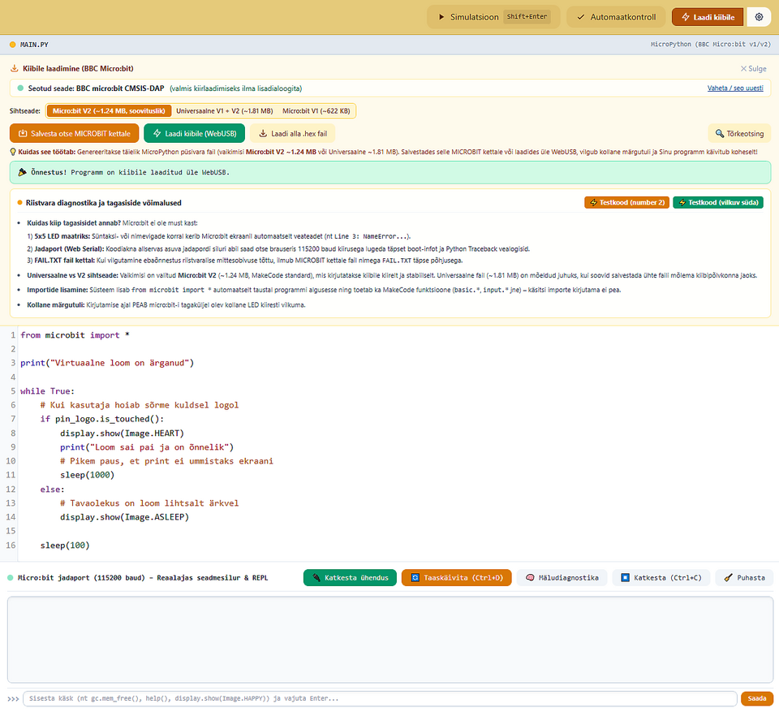
Task: Flash using Laadi kiibile (WebUSB)
Action: (x=194, y=133)
